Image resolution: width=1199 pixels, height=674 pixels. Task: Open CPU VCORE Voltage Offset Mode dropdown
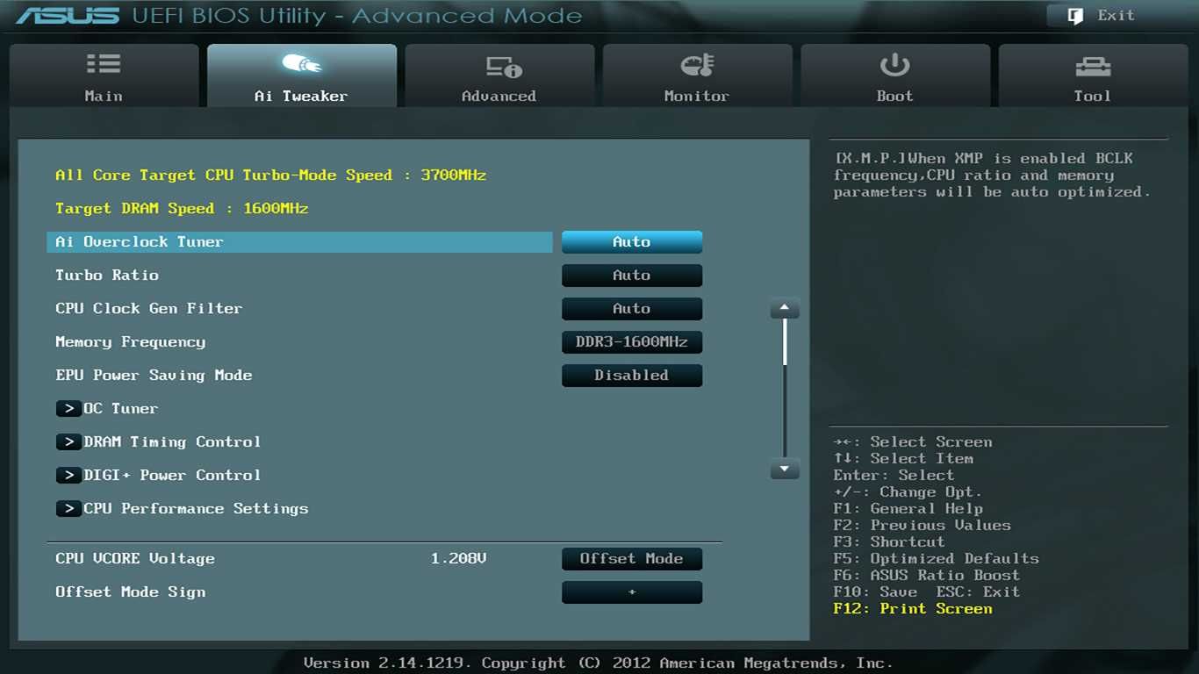point(632,559)
